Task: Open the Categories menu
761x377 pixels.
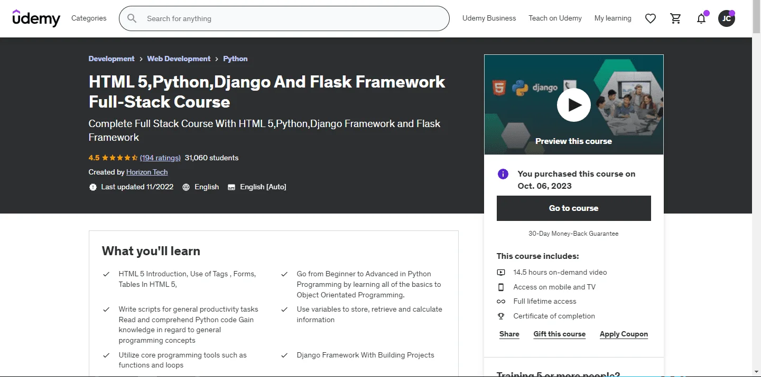Action: pos(89,18)
